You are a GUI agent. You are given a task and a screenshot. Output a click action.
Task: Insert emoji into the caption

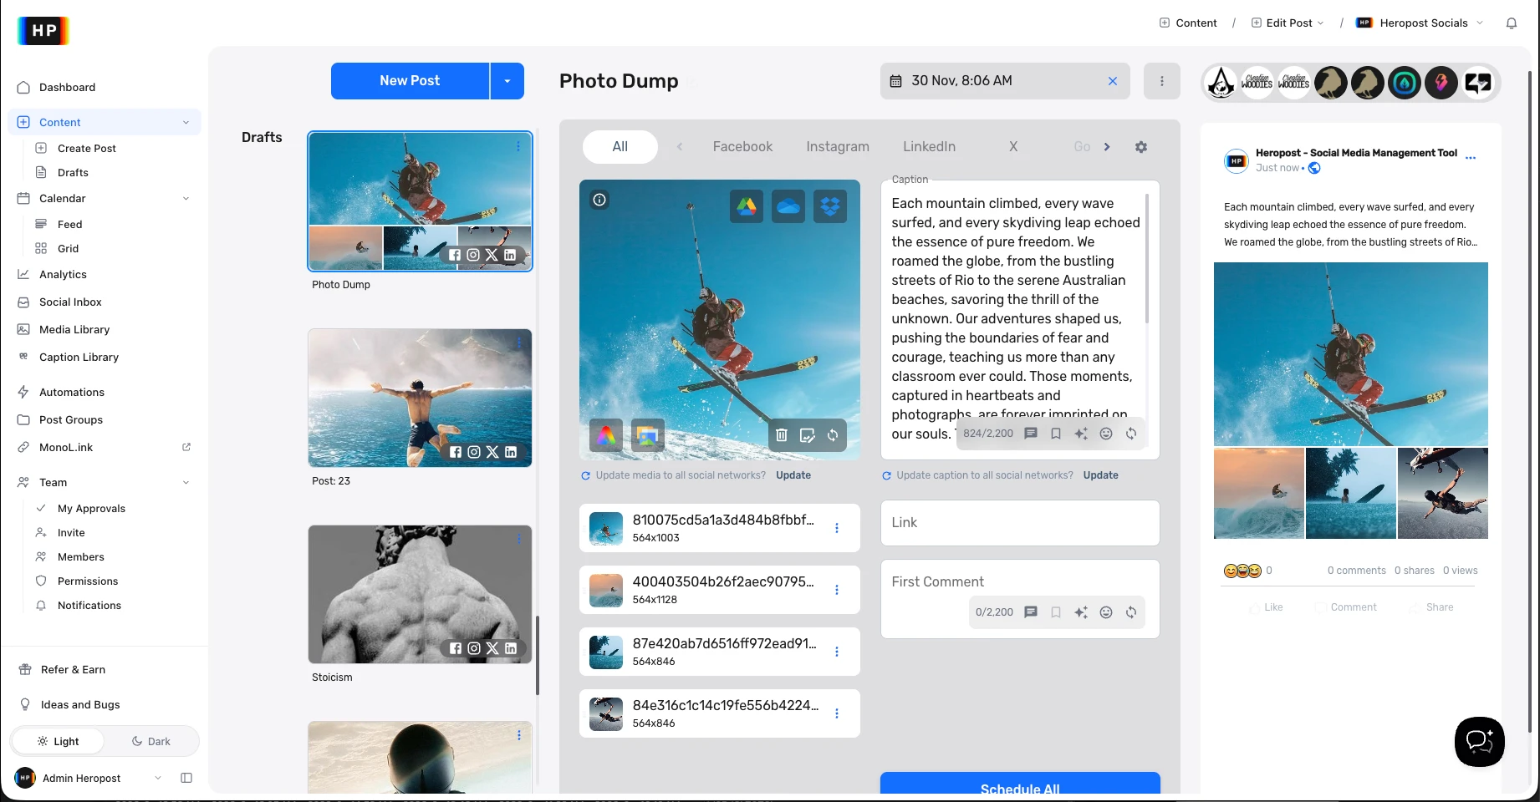(1106, 434)
